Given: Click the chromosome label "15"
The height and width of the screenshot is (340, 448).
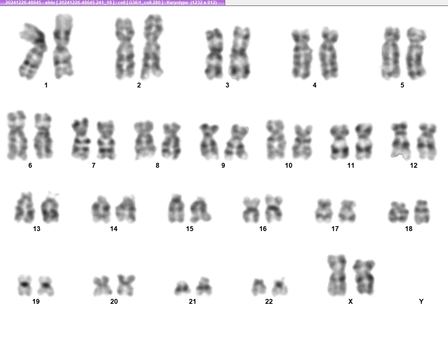Looking at the screenshot, I should click(190, 228).
